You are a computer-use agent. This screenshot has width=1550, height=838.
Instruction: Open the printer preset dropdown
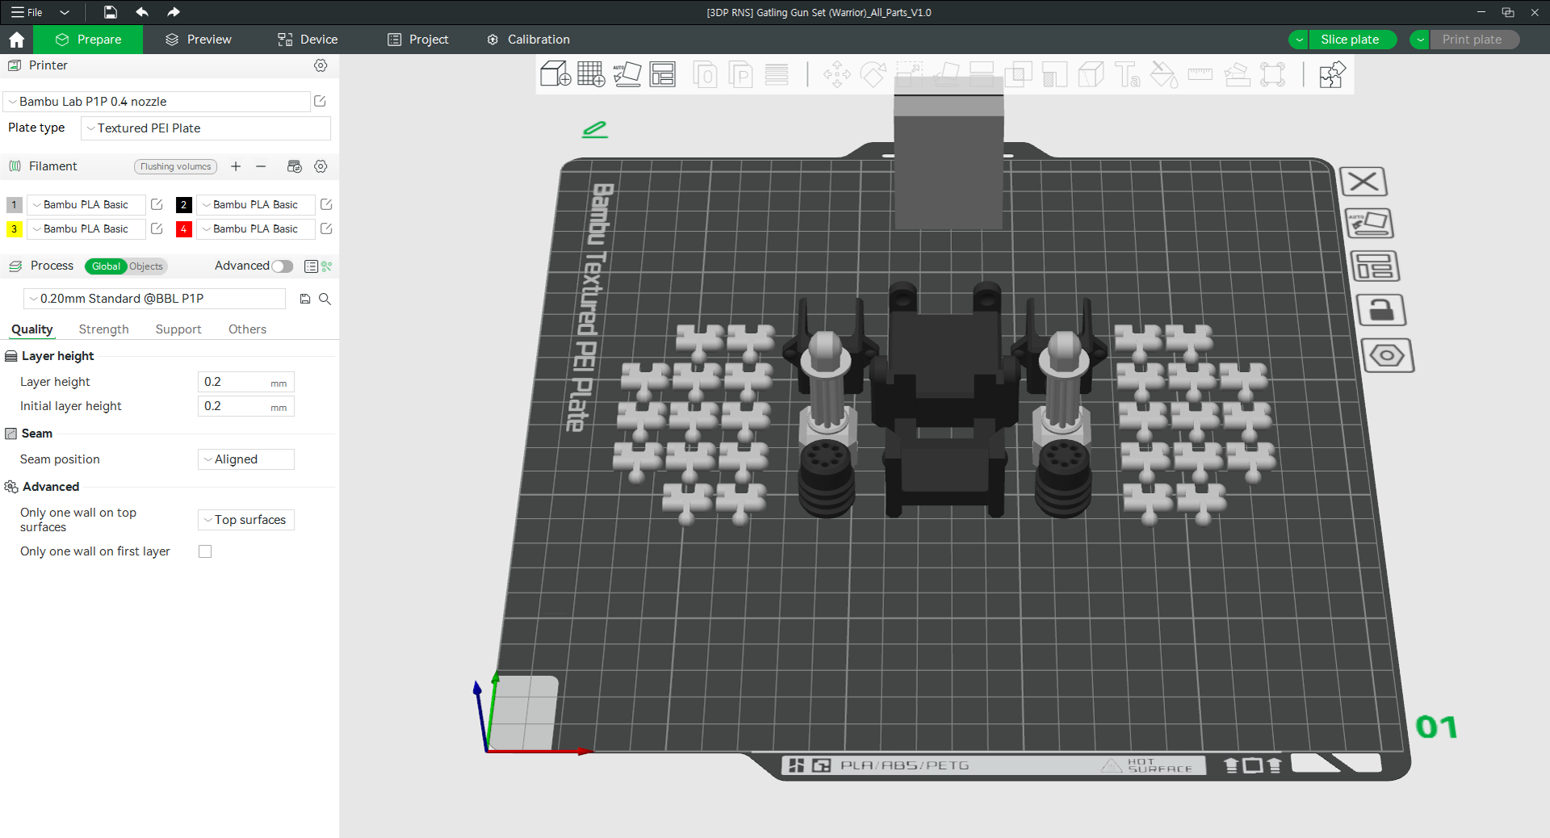click(157, 102)
